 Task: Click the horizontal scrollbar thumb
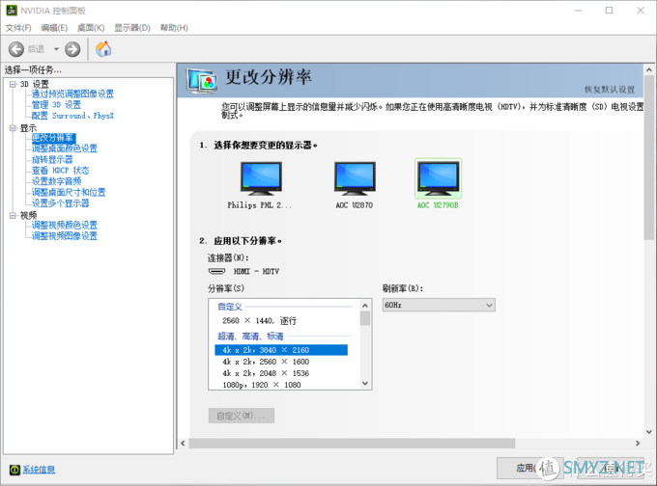click(352, 444)
